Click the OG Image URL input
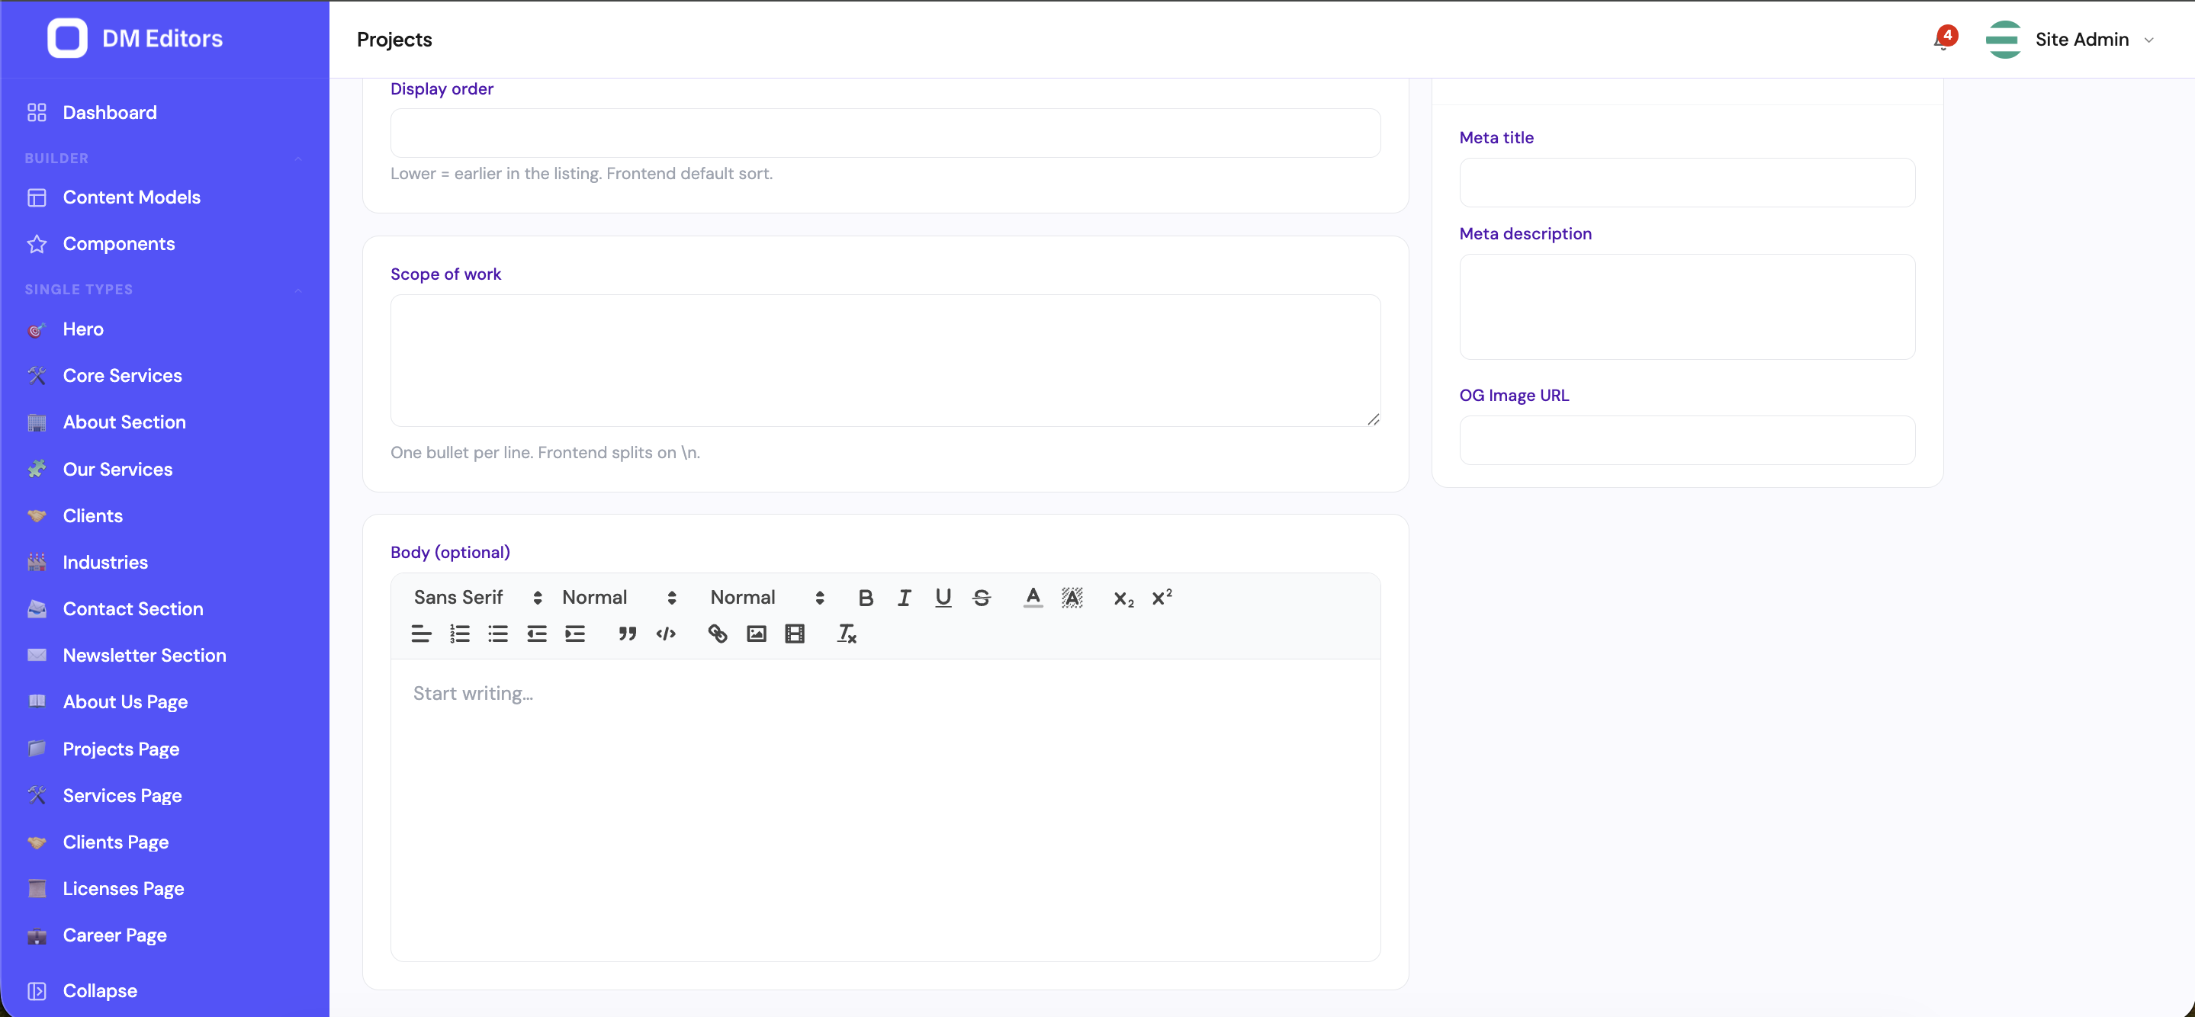The height and width of the screenshot is (1017, 2195). [1686, 441]
